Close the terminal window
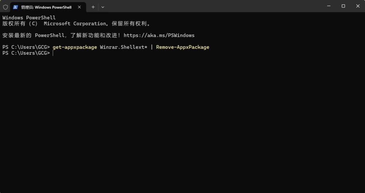This screenshot has height=193, width=365. tap(358, 6)
